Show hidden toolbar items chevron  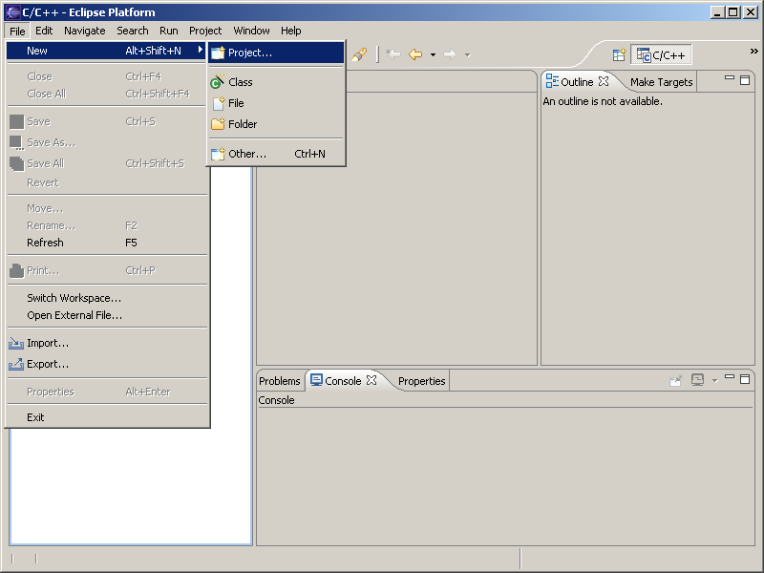click(753, 52)
